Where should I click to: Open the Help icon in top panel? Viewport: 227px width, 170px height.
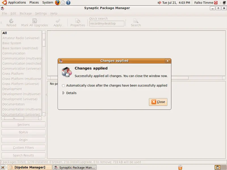(68, 3)
